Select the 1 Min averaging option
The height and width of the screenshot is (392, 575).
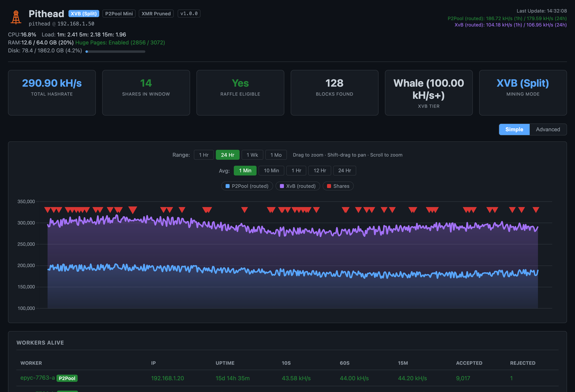(x=245, y=170)
